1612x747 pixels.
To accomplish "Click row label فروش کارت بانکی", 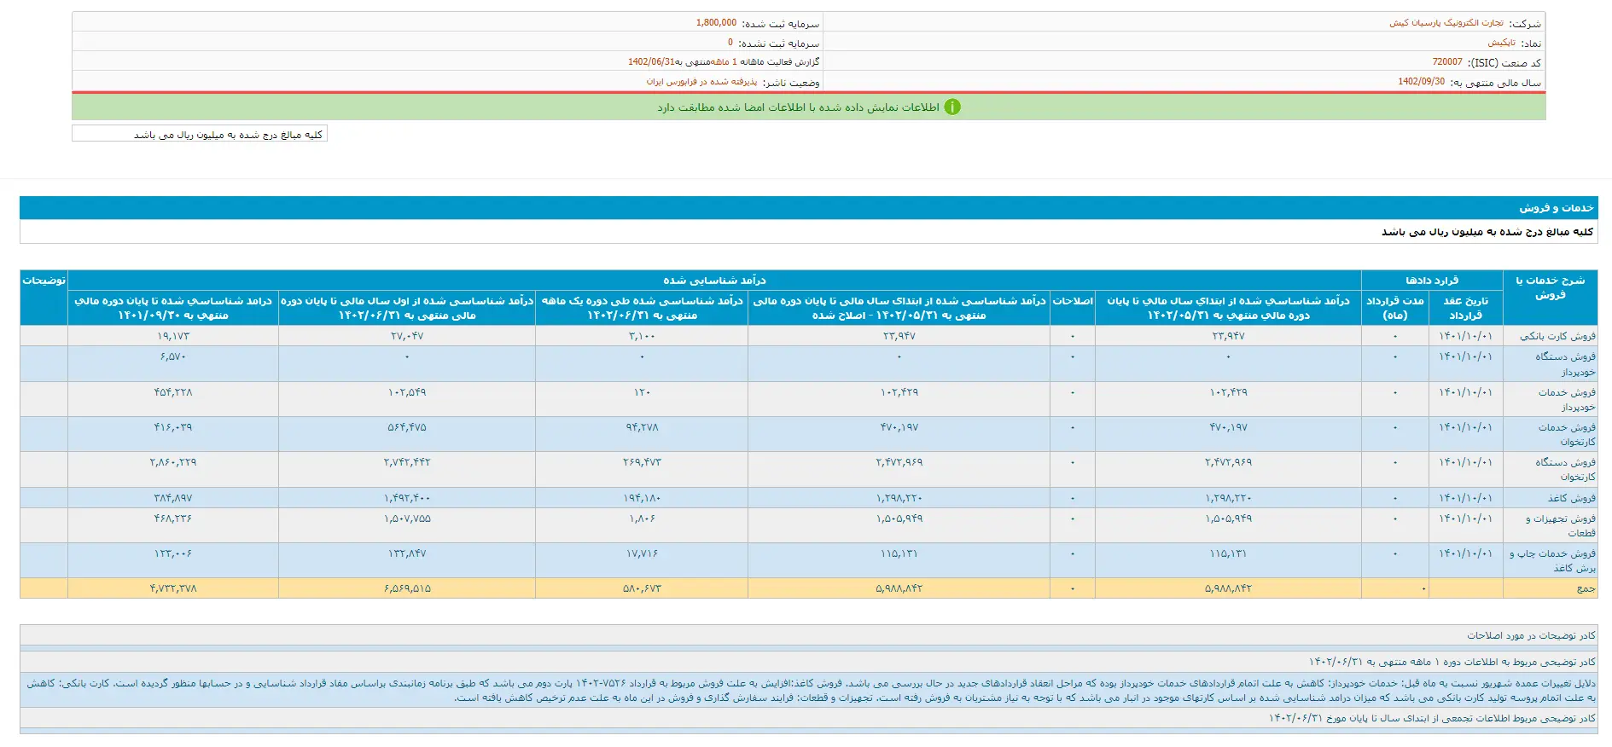I will [1557, 336].
